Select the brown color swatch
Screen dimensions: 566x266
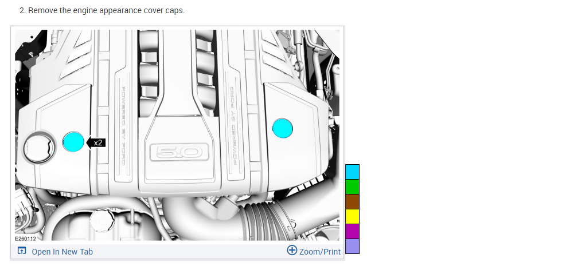click(352, 201)
